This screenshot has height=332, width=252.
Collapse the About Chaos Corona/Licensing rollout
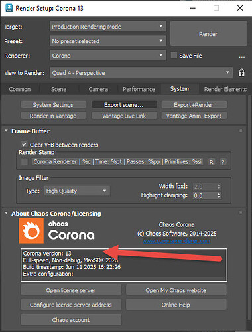(6, 213)
